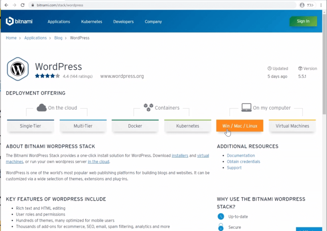This screenshot has width=327, height=231.
Task: Click the ABOUT BITNAMI WORDPRESS STACK heading
Action: pyautogui.click(x=51, y=146)
